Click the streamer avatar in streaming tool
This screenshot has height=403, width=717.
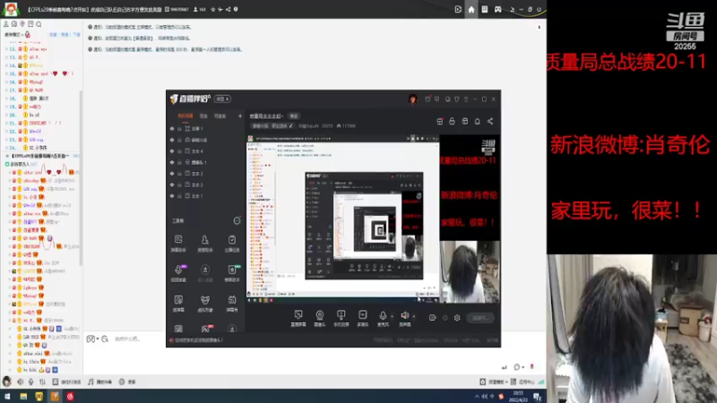pyautogui.click(x=413, y=99)
